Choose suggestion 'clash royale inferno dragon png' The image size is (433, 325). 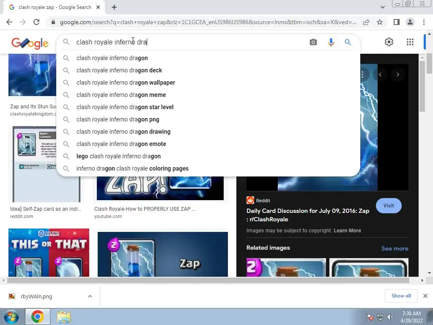point(208,119)
